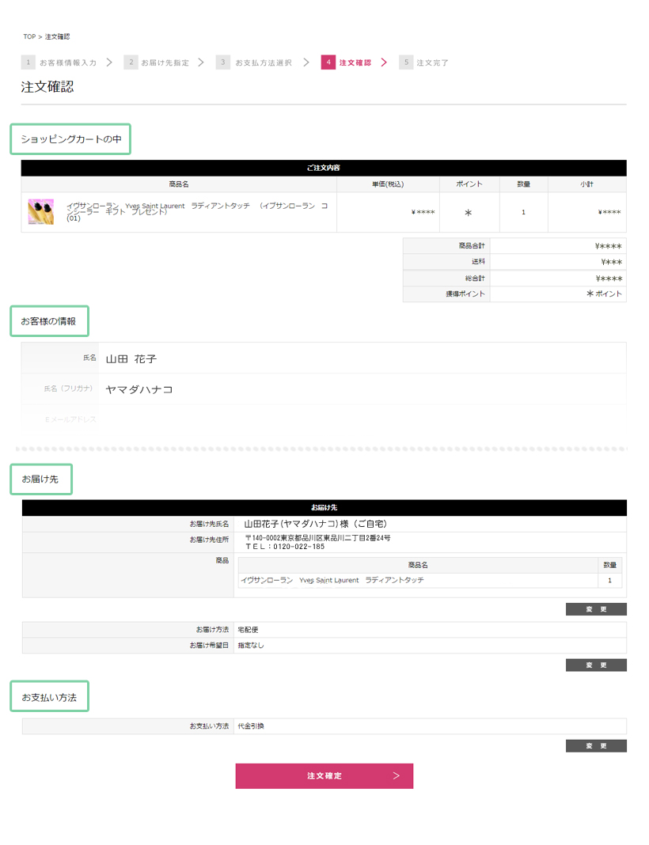Confirm the order with 注文確定 button
Viewport: 649px width, 845px height.
[x=324, y=776]
